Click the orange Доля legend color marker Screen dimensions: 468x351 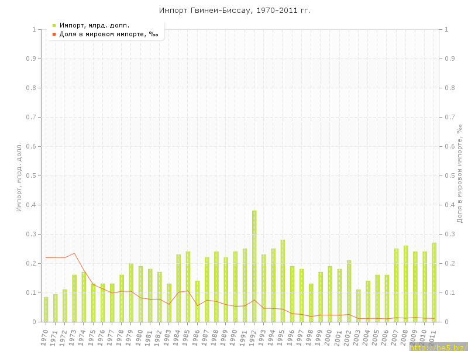(x=54, y=34)
